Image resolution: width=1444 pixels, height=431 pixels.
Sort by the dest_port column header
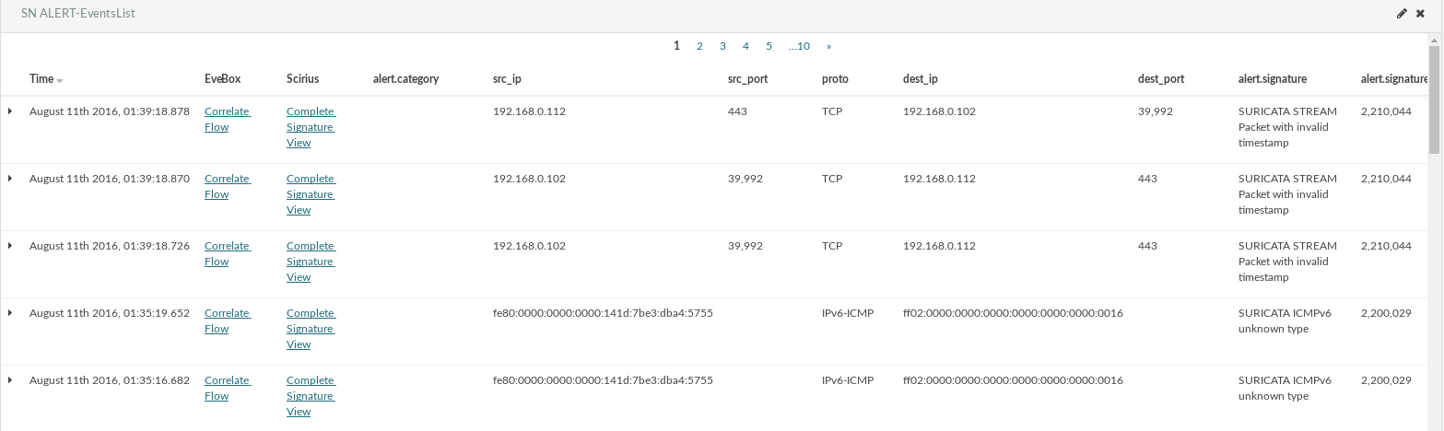point(1161,79)
